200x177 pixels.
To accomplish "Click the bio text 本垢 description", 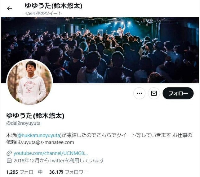I will [x=99, y=139].
